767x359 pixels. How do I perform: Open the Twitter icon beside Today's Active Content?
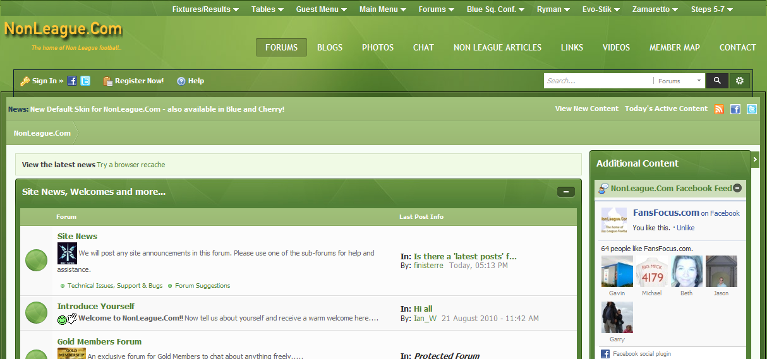pyautogui.click(x=752, y=109)
